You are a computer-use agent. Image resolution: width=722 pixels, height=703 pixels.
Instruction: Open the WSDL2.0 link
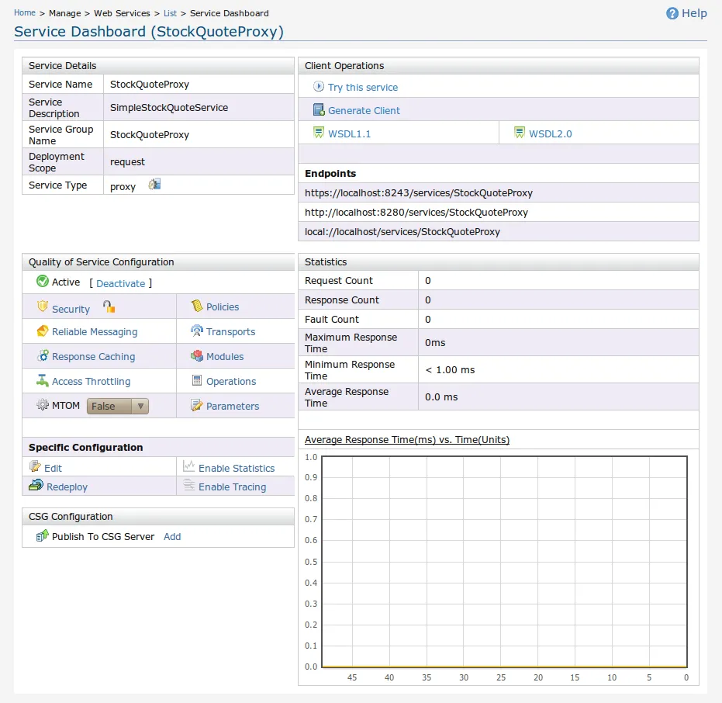(x=550, y=133)
